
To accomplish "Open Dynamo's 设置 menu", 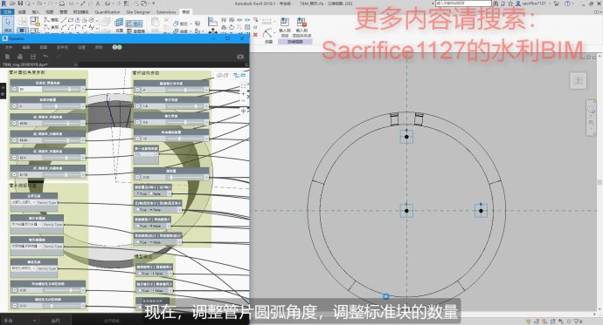I will 81,47.
